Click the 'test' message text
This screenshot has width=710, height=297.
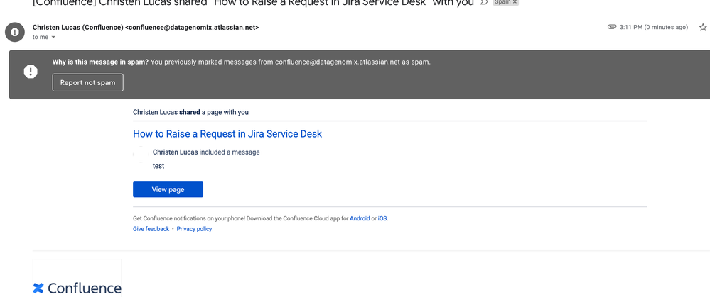158,166
